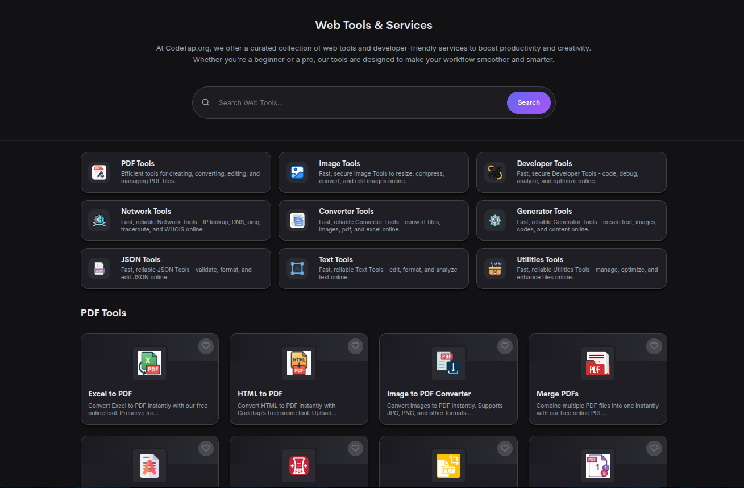Click the Merge PDFs title text
744x488 pixels.
[558, 394]
